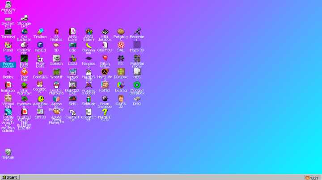Launch the Calc calculator icon

tap(72, 45)
